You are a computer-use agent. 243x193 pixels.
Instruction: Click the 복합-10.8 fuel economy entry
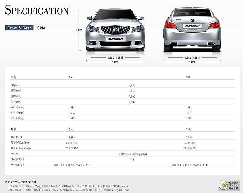(x=59, y=165)
